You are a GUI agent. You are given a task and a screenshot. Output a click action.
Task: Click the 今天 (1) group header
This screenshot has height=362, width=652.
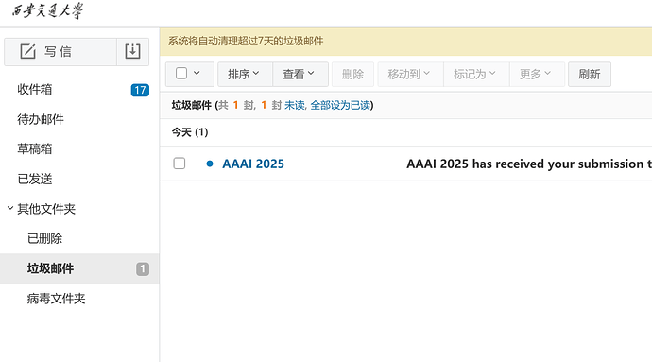pos(190,132)
